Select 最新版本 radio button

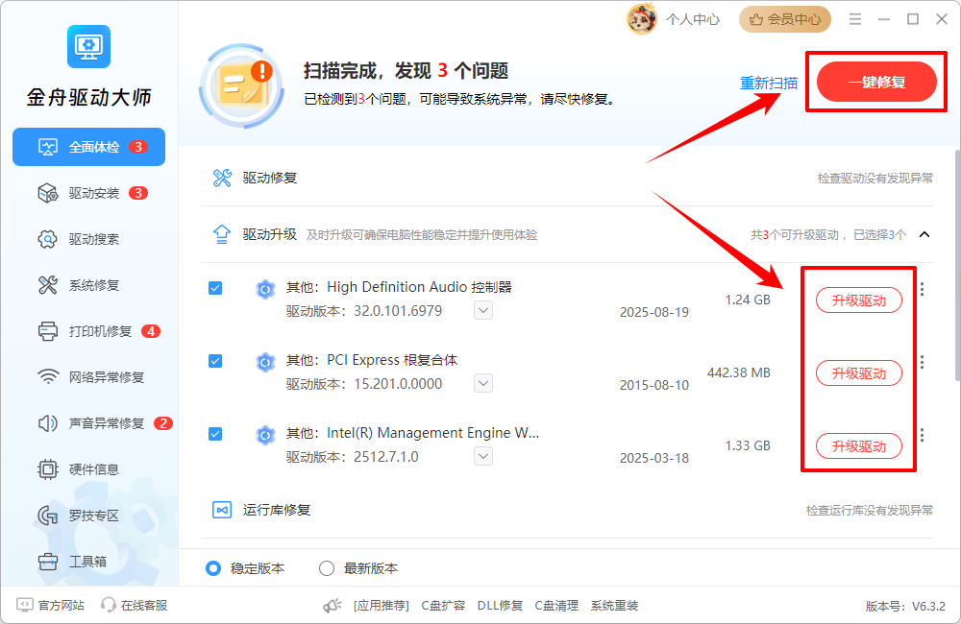coord(327,568)
